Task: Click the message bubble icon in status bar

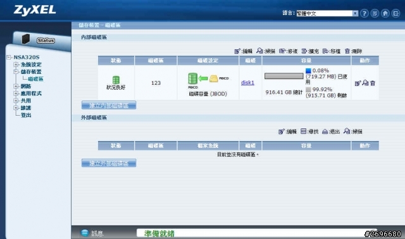Action: tap(85, 233)
